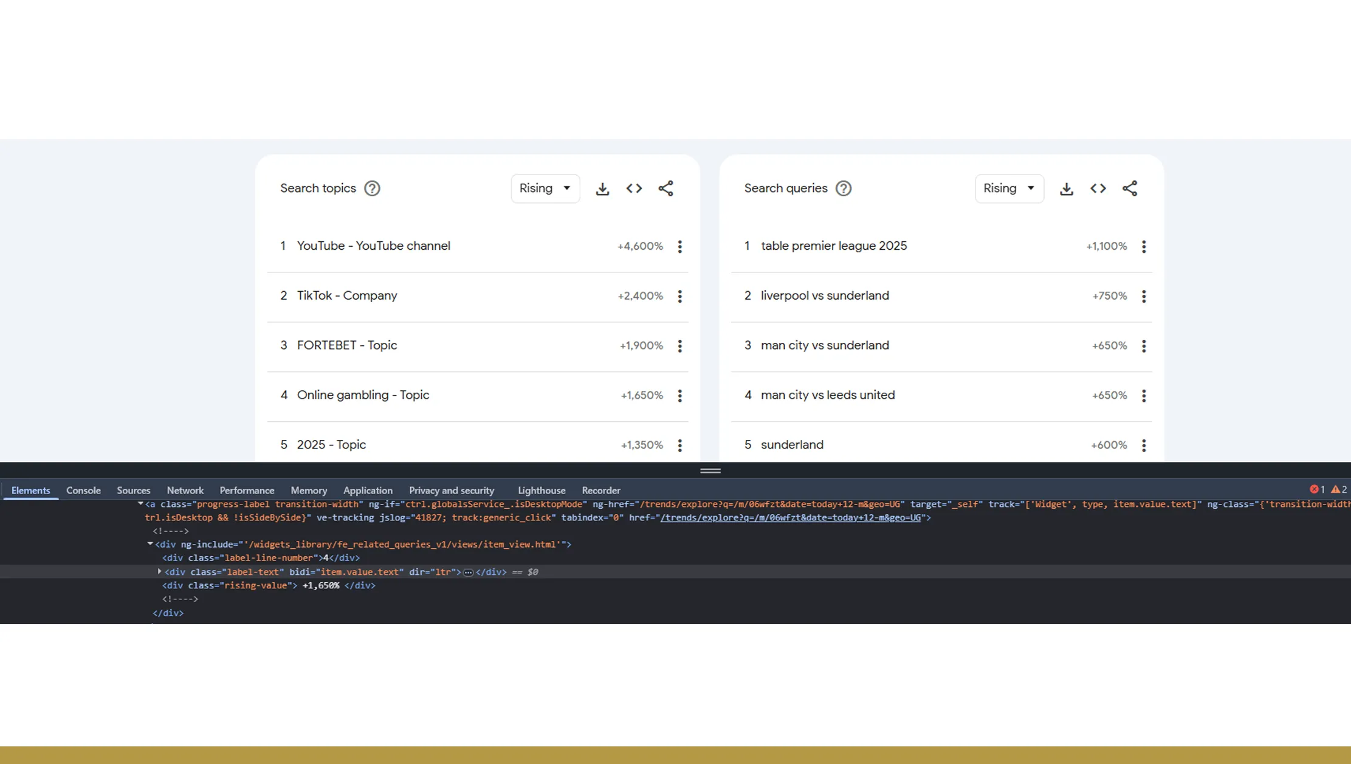Open the help tooltip beside Search queries

click(844, 188)
